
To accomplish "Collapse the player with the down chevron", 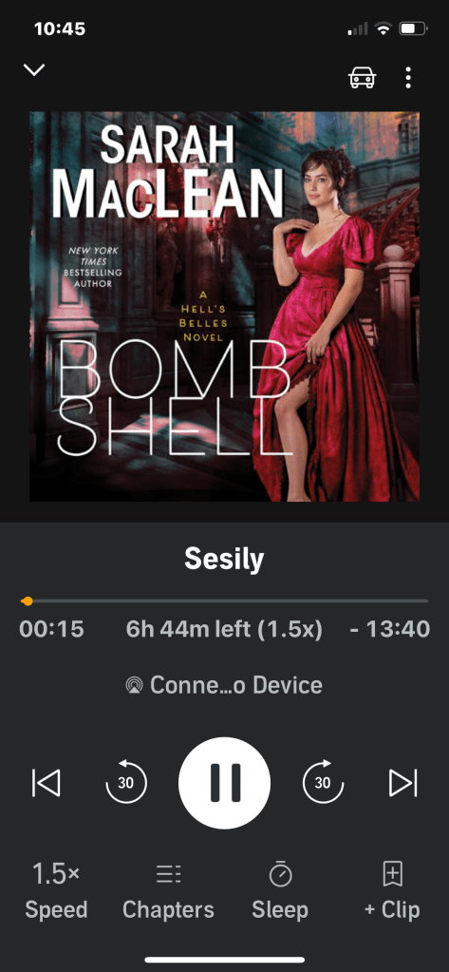I will click(x=34, y=69).
